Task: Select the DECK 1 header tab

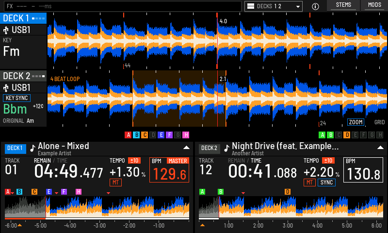Action: pyautogui.click(x=23, y=18)
